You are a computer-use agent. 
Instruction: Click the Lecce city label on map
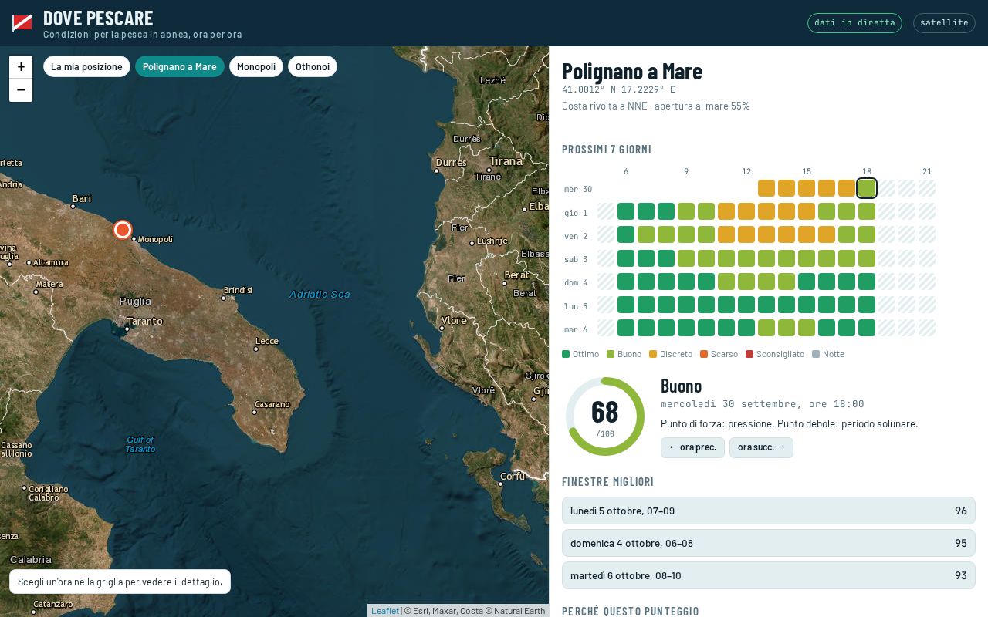pyautogui.click(x=267, y=341)
